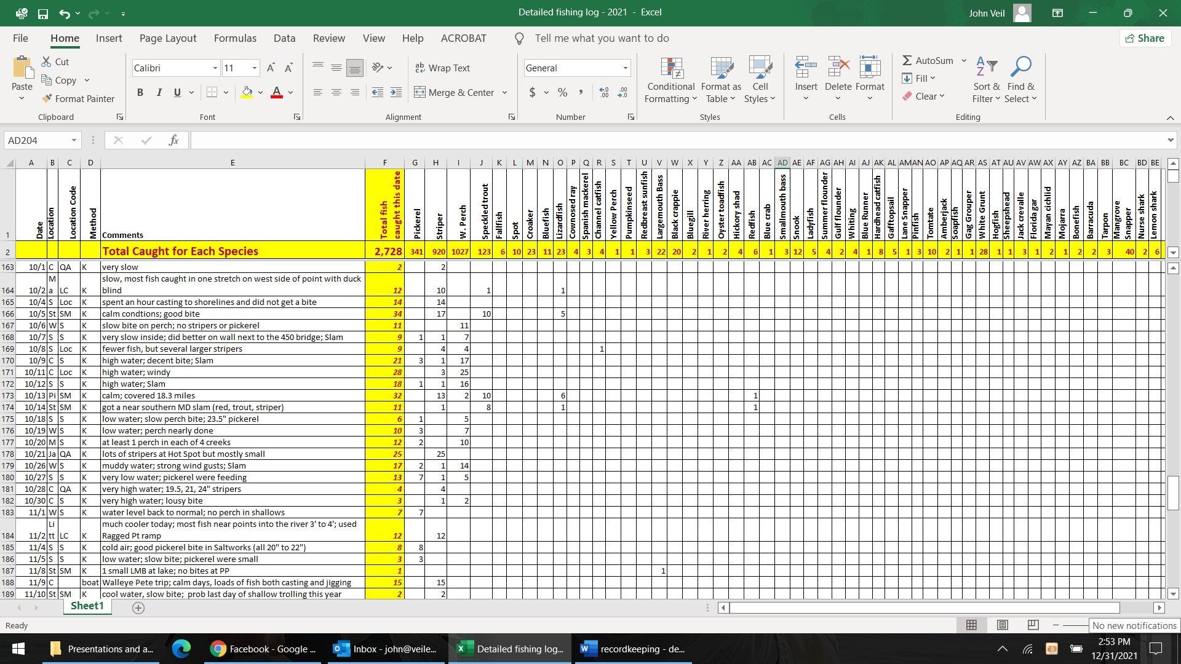
Task: Click the formula bar input field
Action: [677, 140]
